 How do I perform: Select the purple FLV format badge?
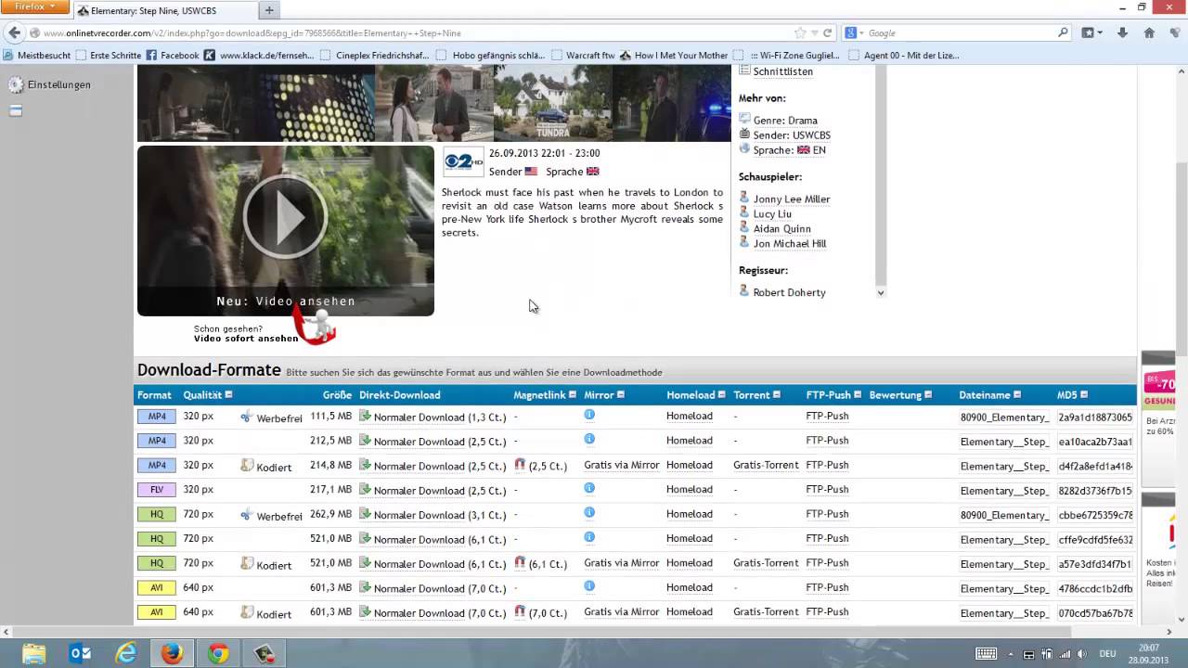[157, 489]
